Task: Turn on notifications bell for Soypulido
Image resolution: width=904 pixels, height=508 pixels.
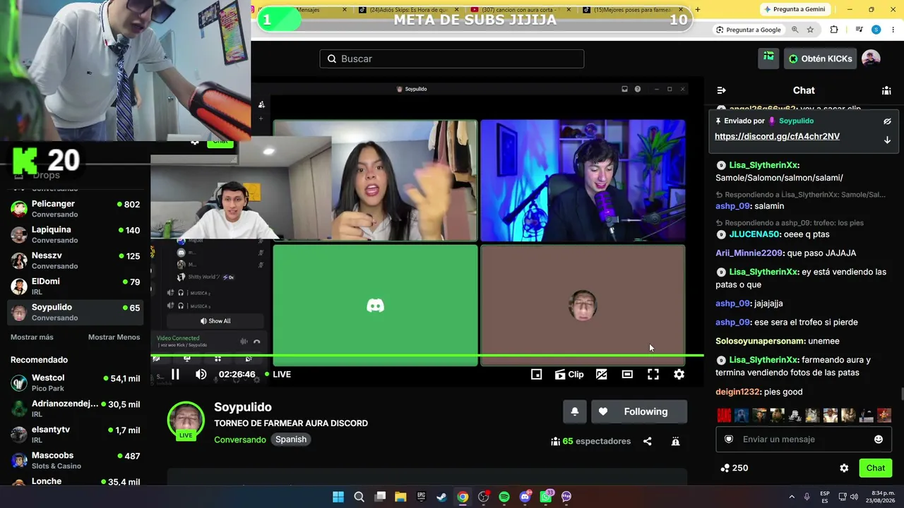Action: pos(575,412)
